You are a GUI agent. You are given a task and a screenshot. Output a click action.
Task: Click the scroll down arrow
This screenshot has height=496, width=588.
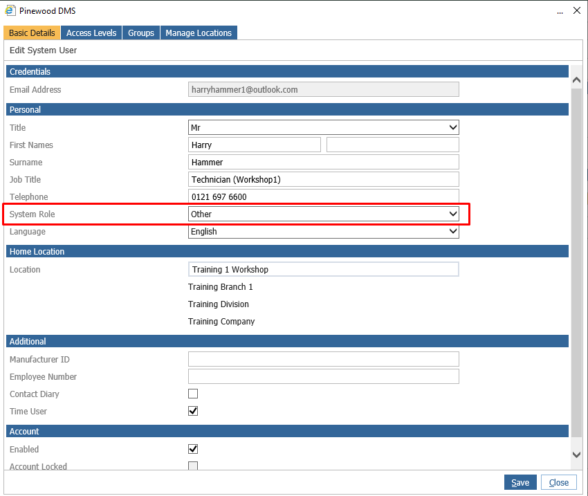pyautogui.click(x=576, y=454)
